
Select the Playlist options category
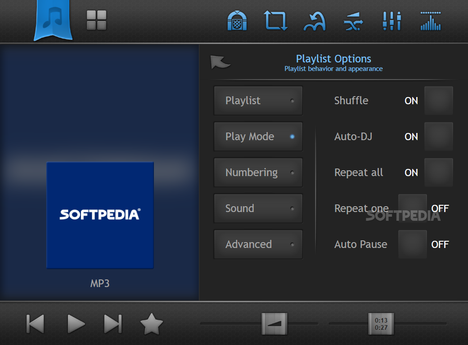[258, 101]
